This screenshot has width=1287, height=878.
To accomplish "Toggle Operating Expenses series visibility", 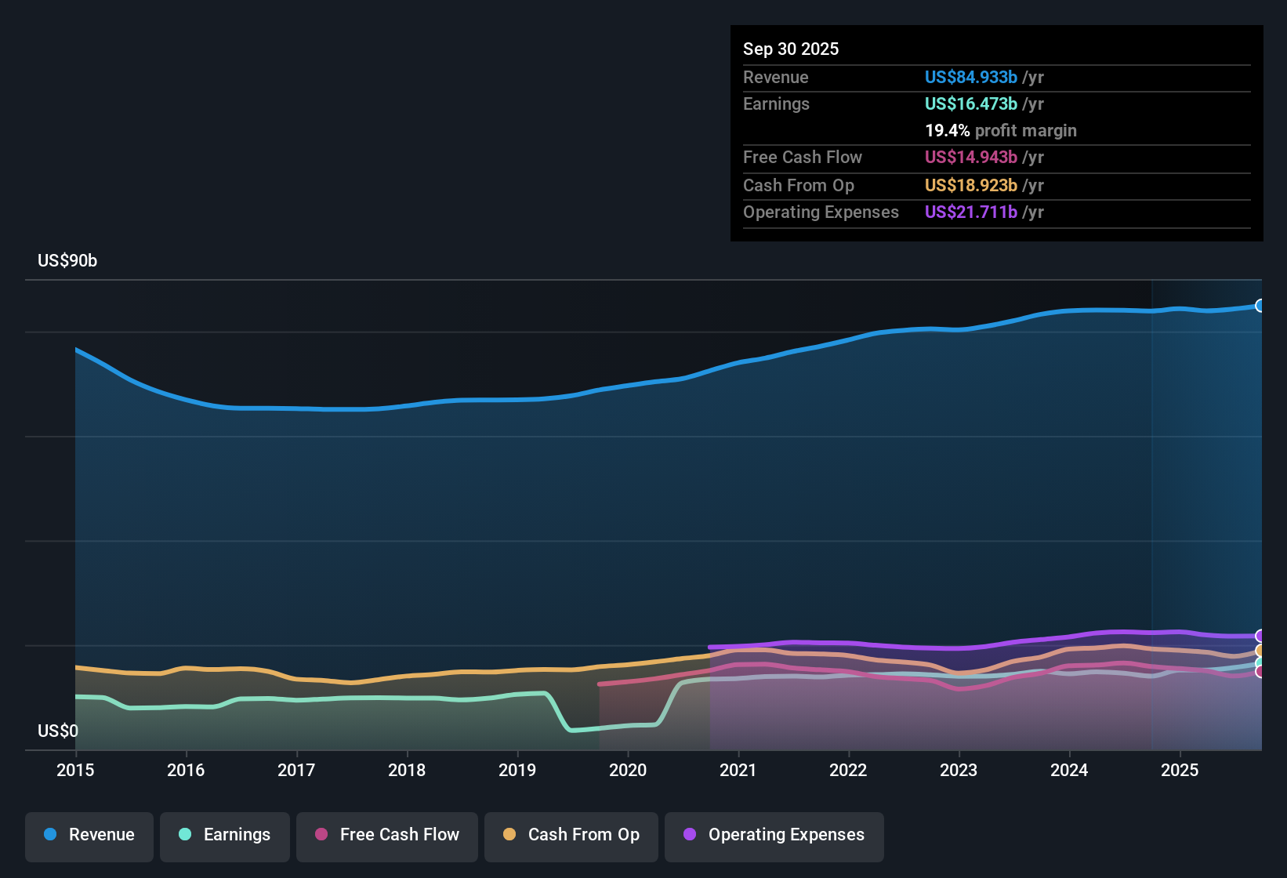I will pos(774,835).
